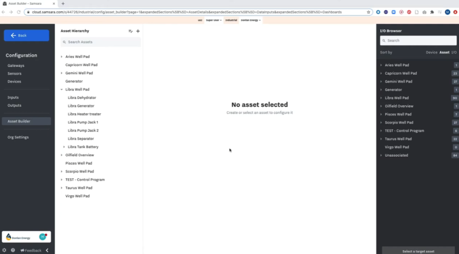
Task: Expand Oilfield Overview in Asset Hierarchy
Action: pos(61,155)
